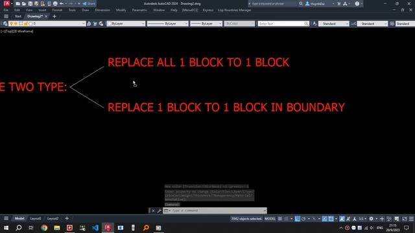Open the Standard text style dropdown
Viewport: 415px width, 233px height.
(x=334, y=24)
